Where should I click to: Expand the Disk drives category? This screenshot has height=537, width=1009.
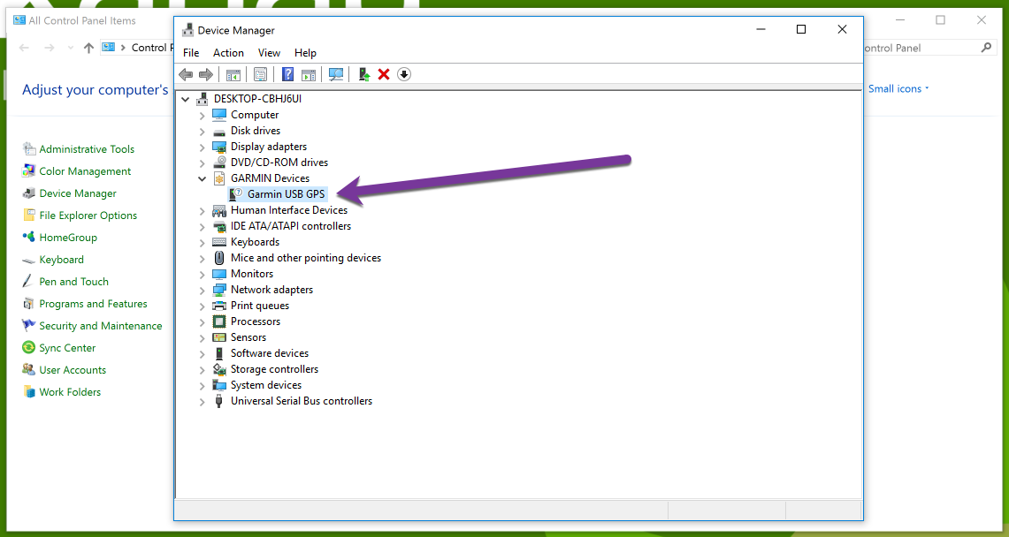coord(202,131)
